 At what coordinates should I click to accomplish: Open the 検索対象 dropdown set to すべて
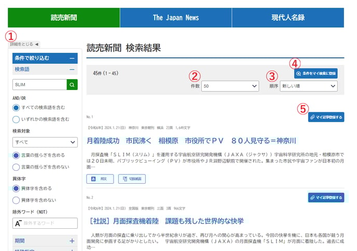pyautogui.click(x=45, y=142)
